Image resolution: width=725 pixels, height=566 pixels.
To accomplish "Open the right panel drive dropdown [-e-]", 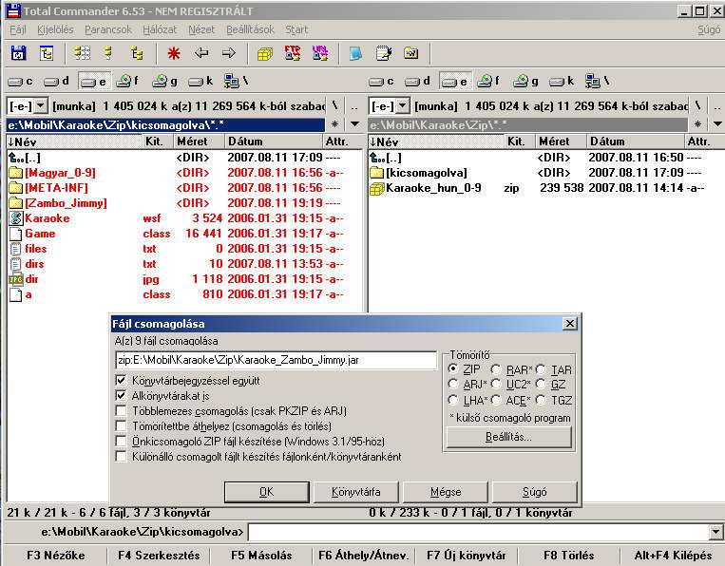I will (x=403, y=106).
